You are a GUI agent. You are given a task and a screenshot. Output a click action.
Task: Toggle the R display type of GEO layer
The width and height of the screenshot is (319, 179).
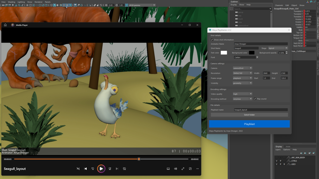coord(284,164)
